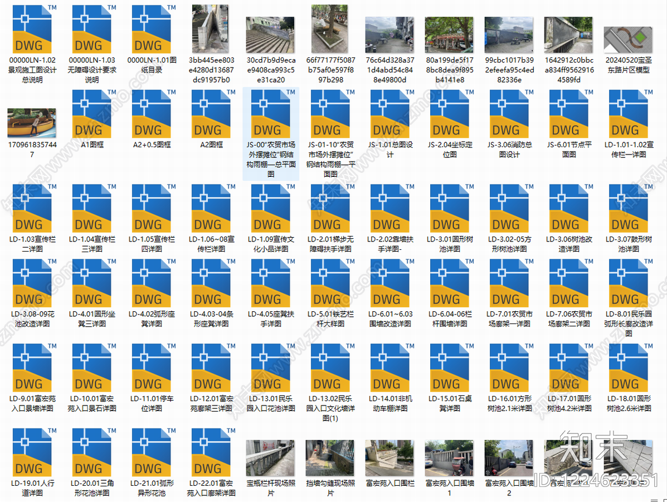Open 宝瓶栏杆现场照片 thumbnail

point(270,458)
